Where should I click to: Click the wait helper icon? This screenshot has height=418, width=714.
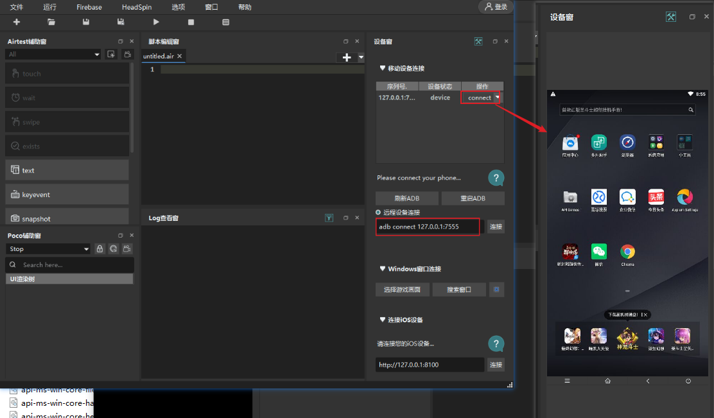[x=15, y=98]
